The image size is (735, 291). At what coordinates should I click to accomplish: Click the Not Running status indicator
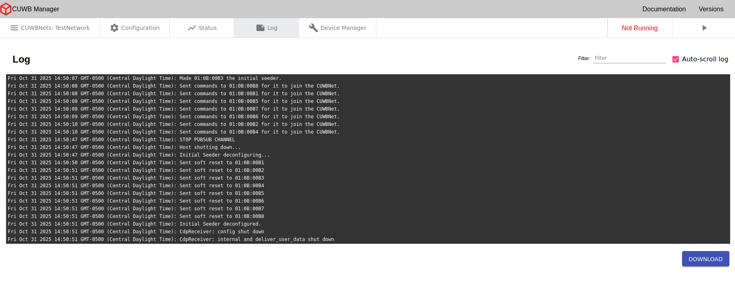click(640, 28)
